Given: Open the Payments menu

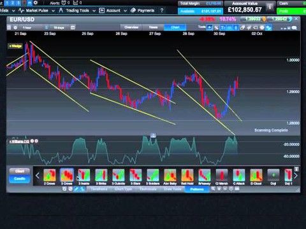Looking at the screenshot, I should click(142, 10).
